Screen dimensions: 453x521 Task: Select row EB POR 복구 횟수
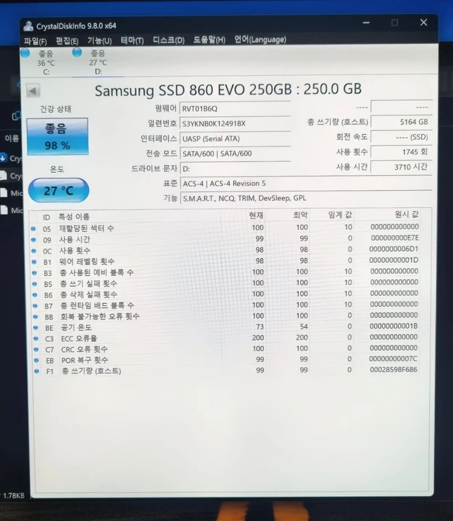[225, 359]
